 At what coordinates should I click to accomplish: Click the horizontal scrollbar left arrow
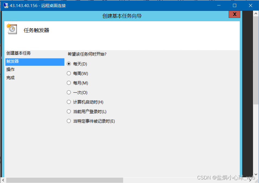point(3,180)
